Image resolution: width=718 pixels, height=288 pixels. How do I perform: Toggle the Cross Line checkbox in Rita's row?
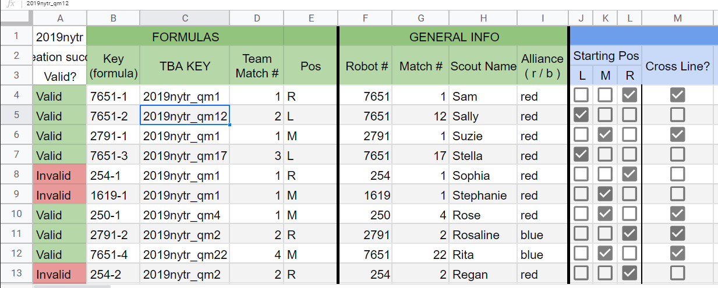point(677,254)
